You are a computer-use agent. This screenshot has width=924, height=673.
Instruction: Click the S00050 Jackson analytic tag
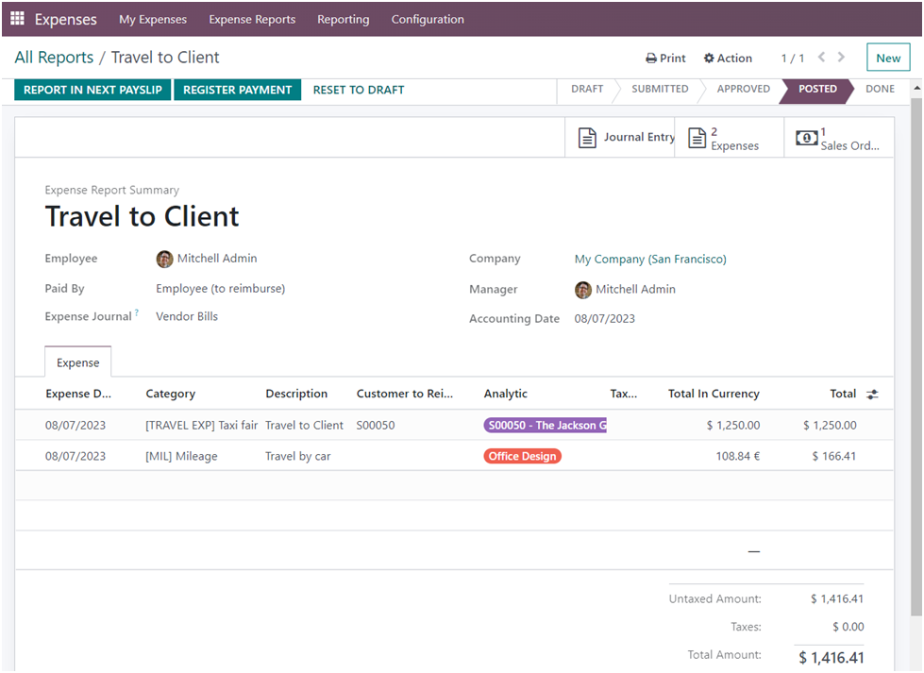[545, 426]
